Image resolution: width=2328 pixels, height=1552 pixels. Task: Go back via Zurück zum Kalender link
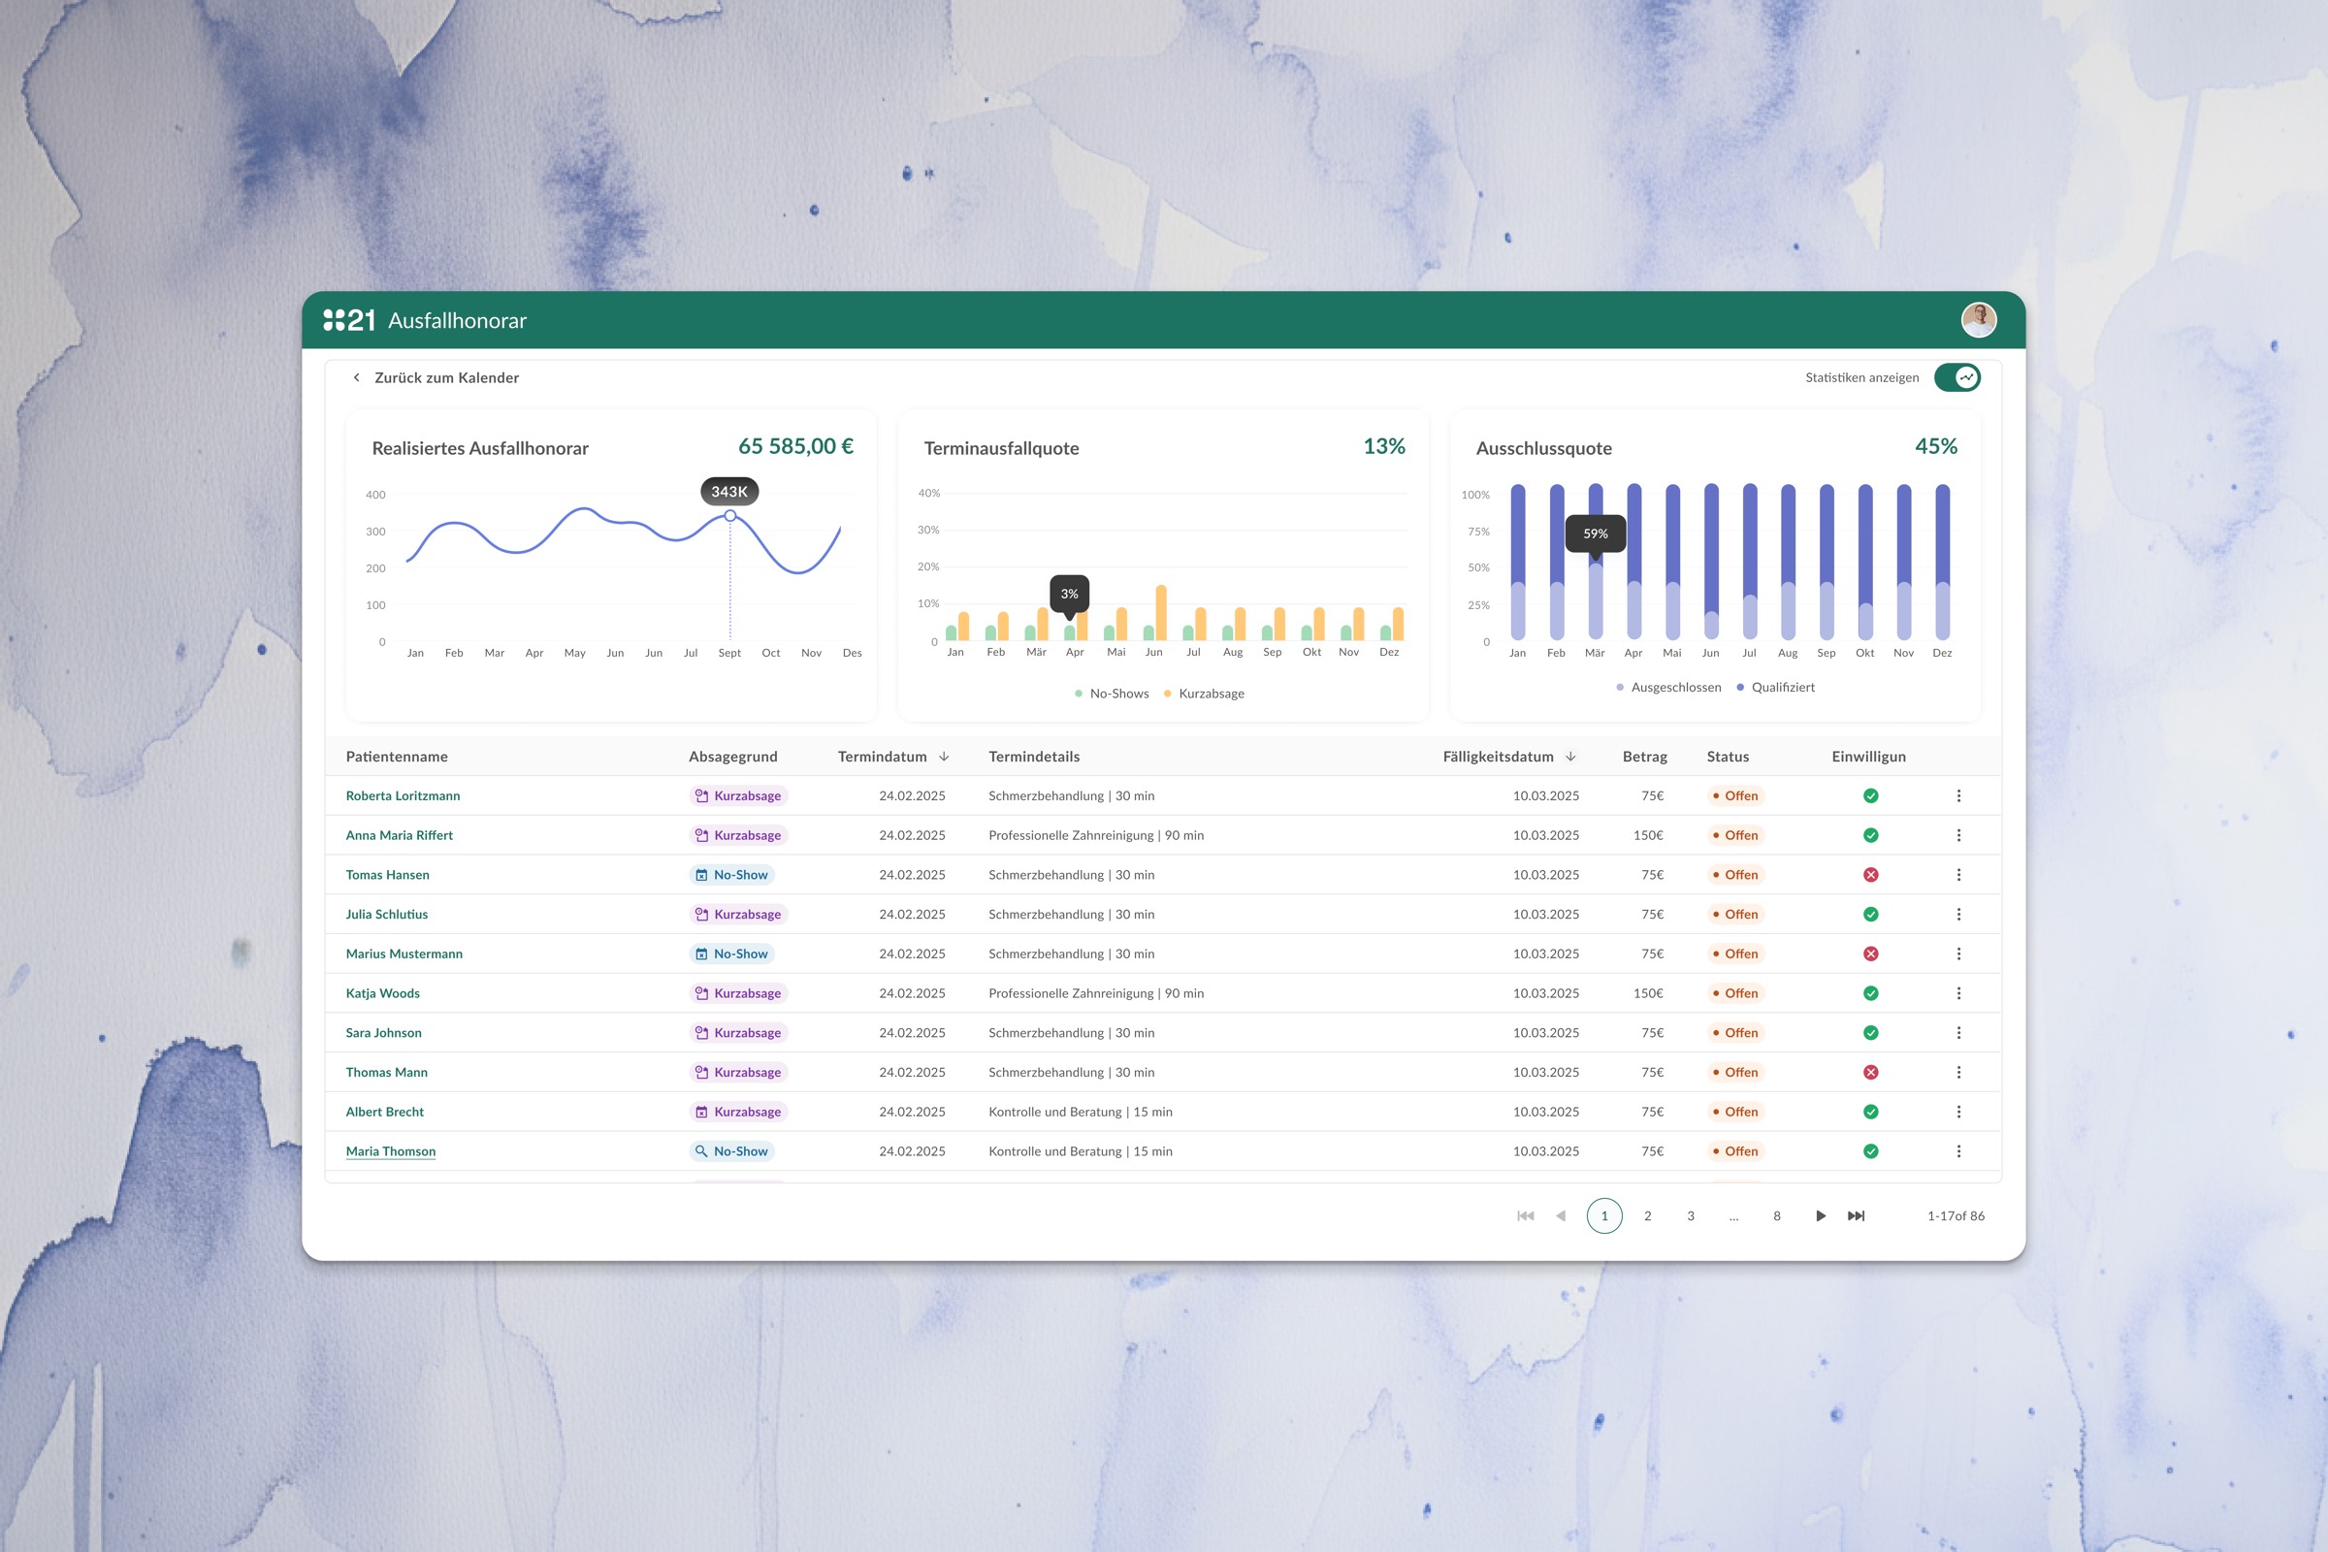446,377
